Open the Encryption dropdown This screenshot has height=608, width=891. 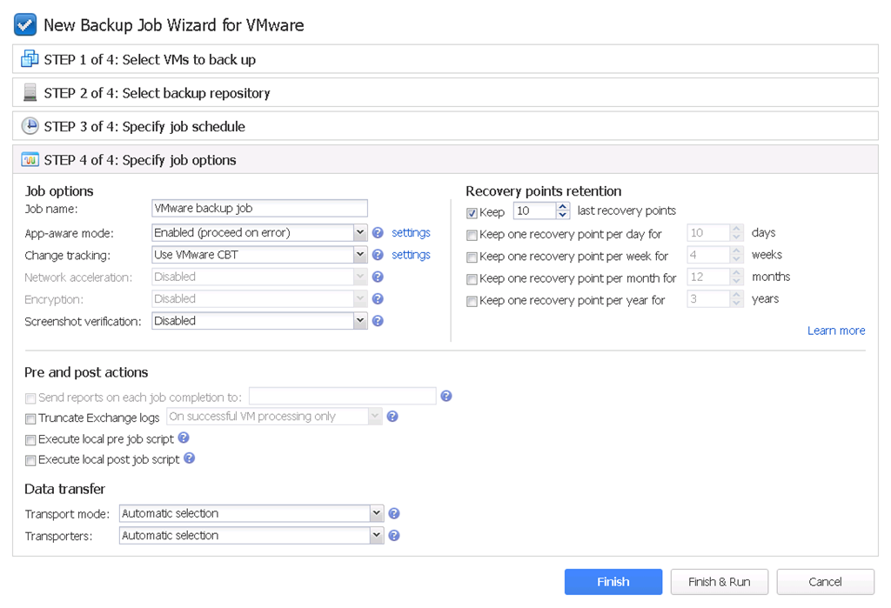360,299
